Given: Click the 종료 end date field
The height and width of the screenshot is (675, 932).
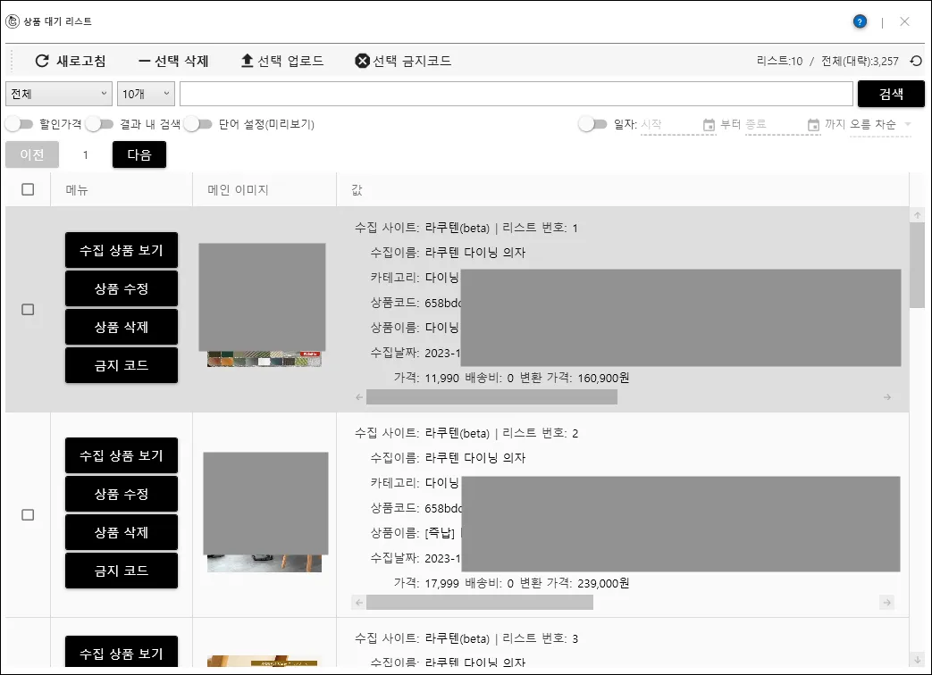Looking at the screenshot, I should [775, 125].
